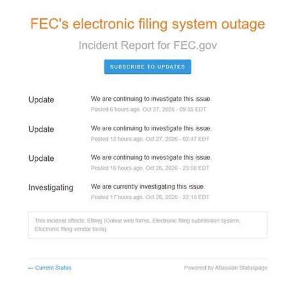The height and width of the screenshot is (294, 294).
Task: Click the second Update label, posted 02:47 EDT
Action: click(41, 129)
